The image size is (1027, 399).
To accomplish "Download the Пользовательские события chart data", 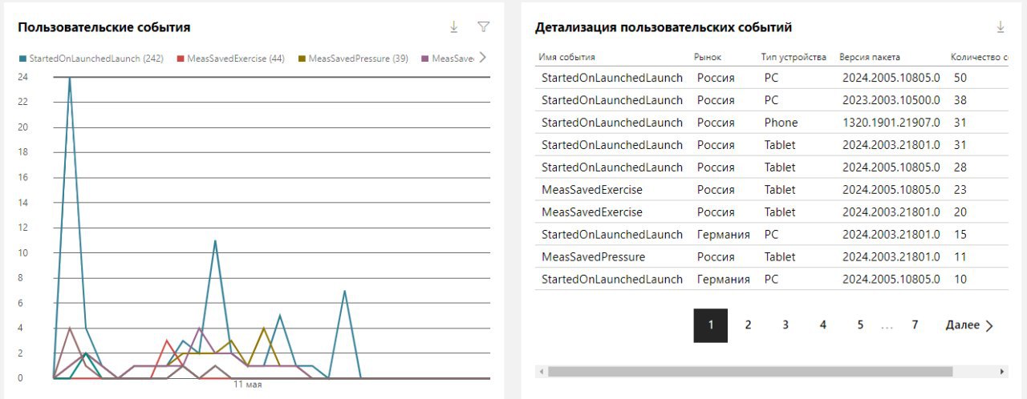I will [454, 26].
